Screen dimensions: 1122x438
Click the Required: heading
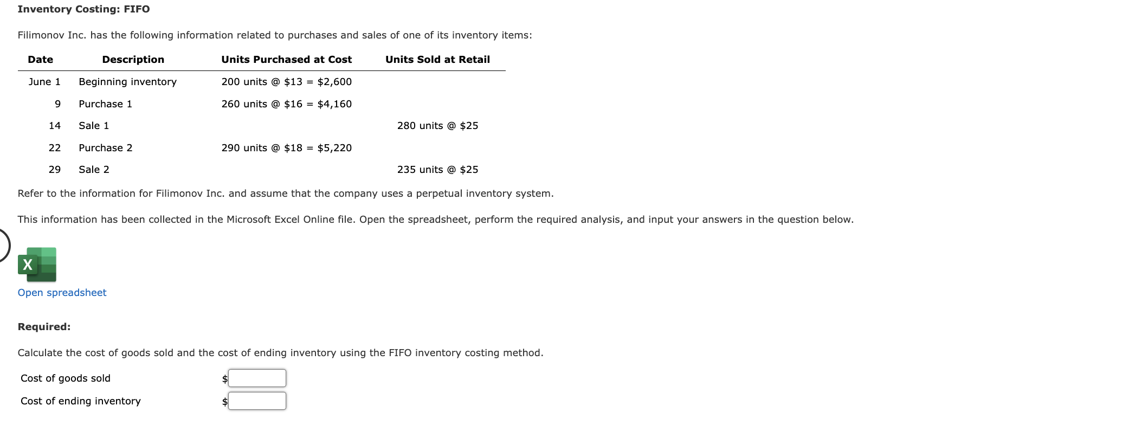point(44,326)
